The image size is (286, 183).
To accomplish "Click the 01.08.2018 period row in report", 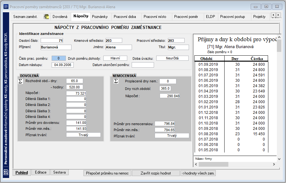I will click(x=231, y=134).
